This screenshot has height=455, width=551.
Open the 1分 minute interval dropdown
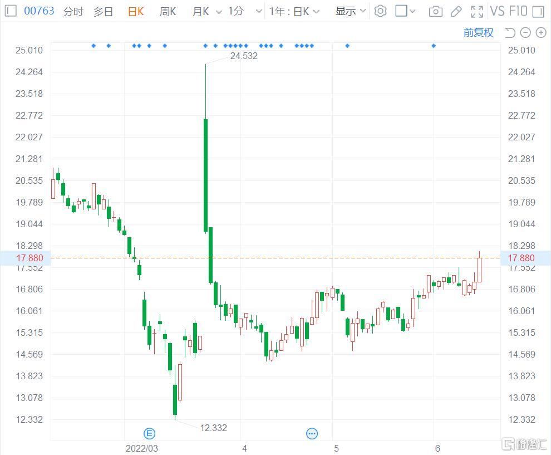tap(245, 11)
